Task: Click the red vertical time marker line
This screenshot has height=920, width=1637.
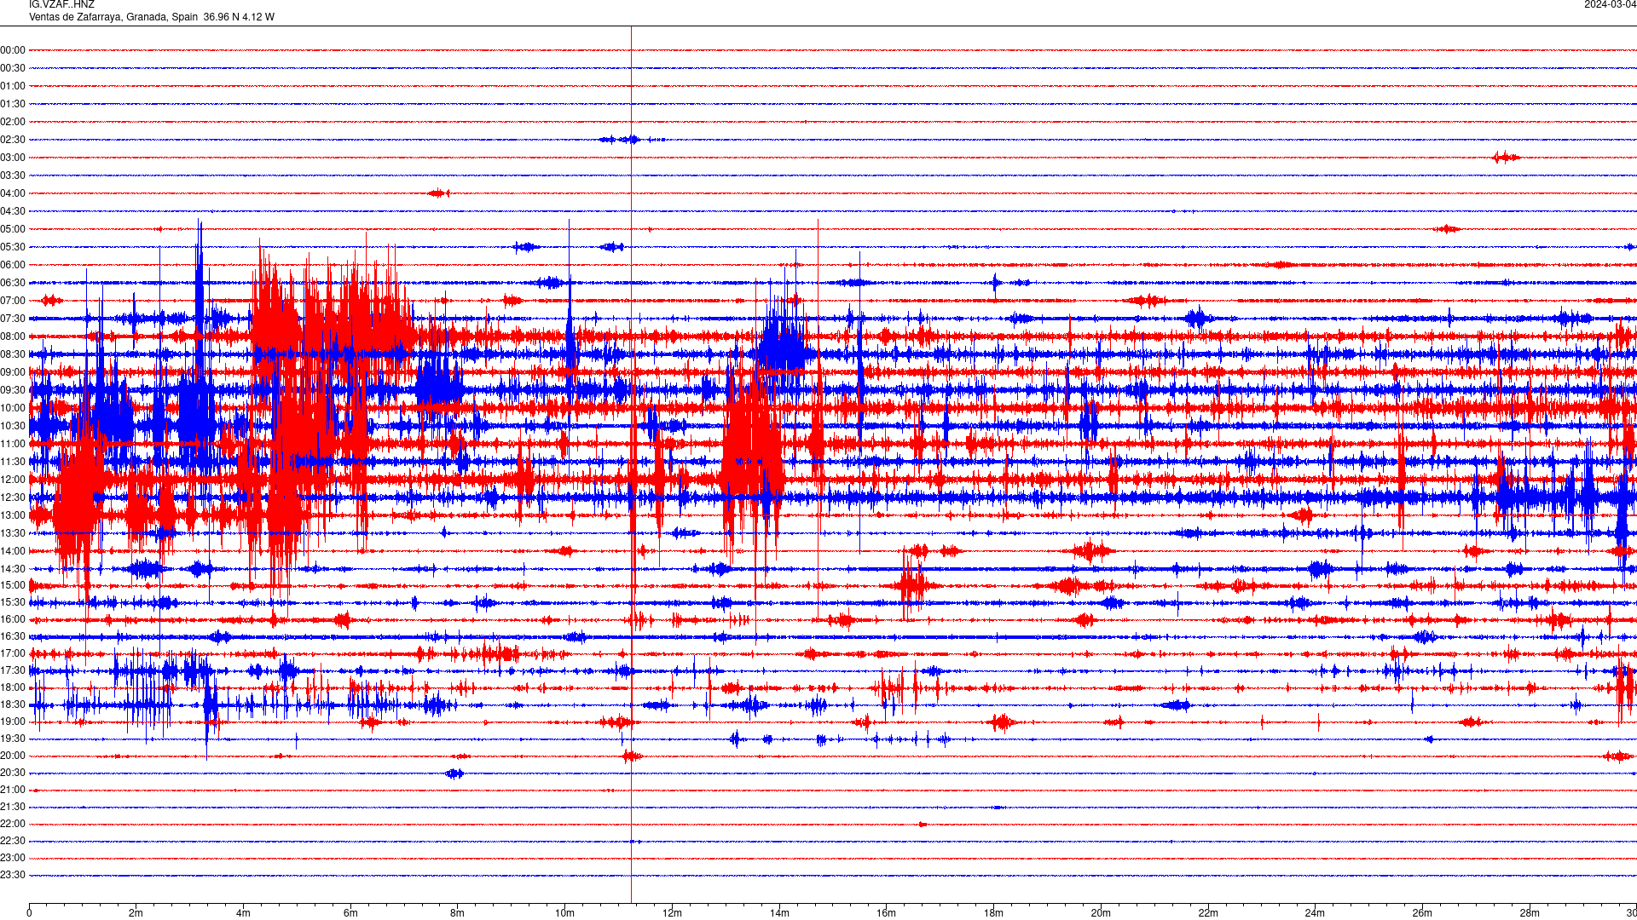Action: [x=631, y=464]
